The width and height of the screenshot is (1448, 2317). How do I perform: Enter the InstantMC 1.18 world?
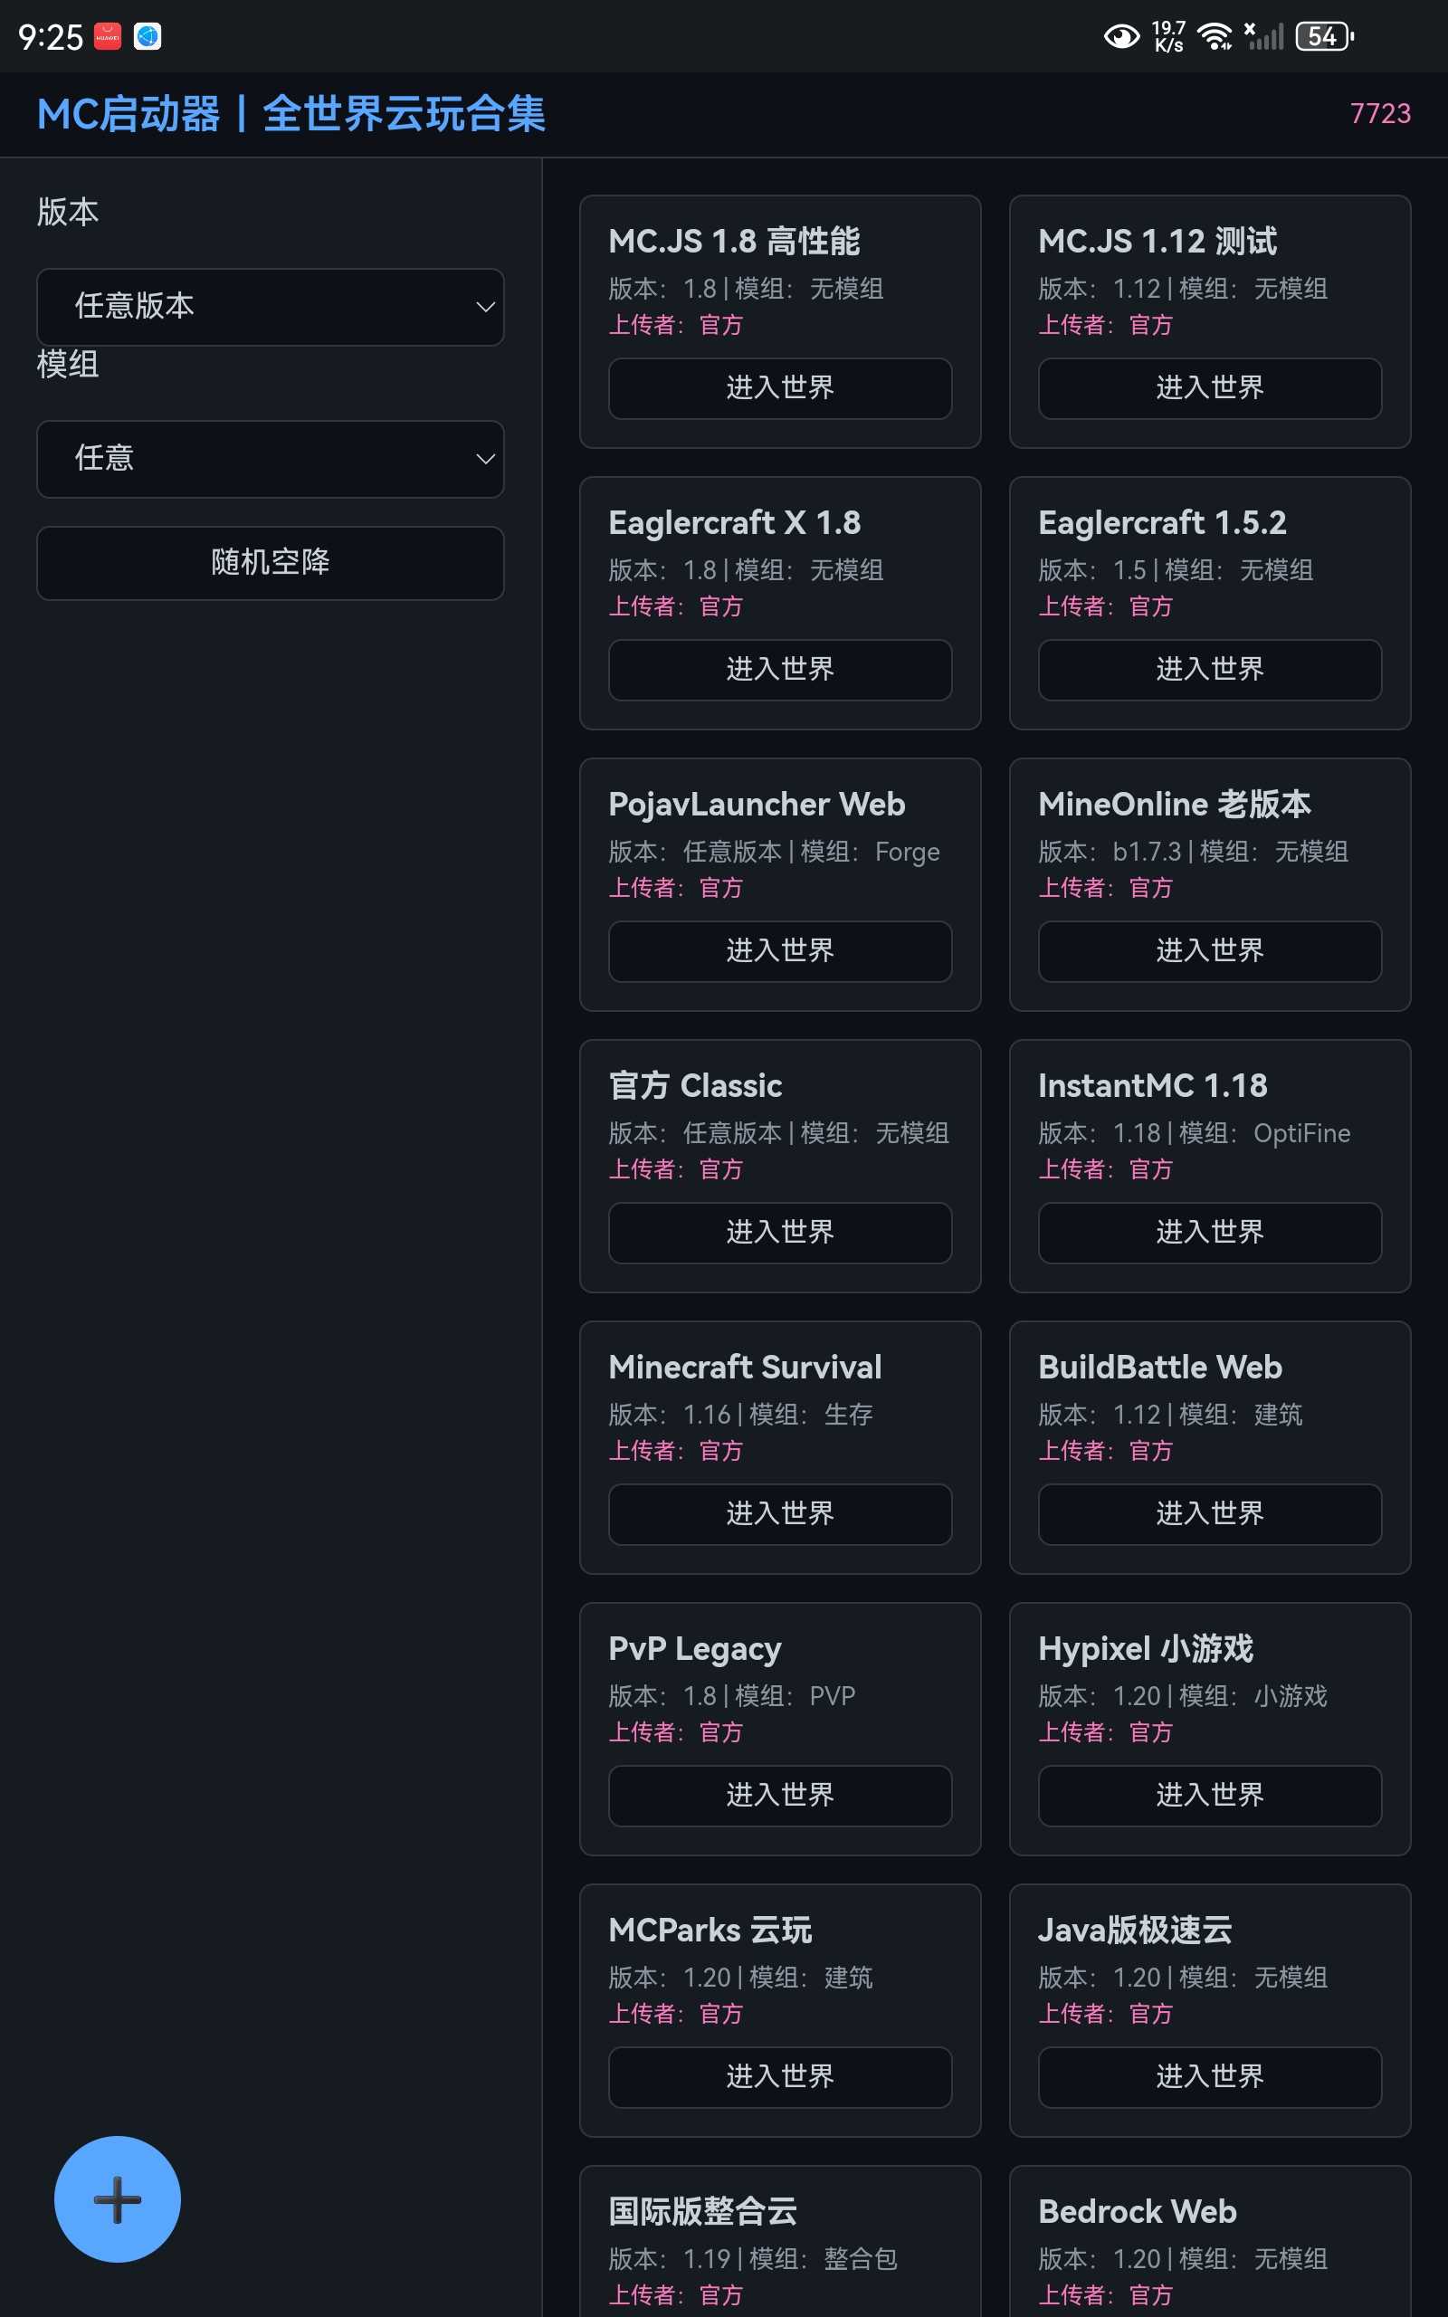(x=1208, y=1232)
